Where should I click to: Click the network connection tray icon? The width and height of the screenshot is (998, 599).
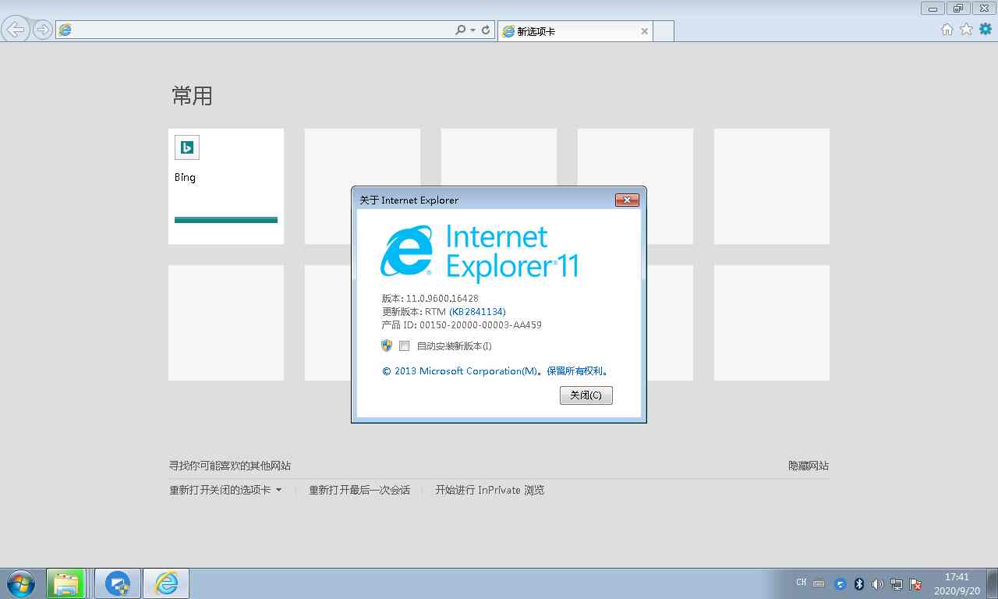point(897,583)
